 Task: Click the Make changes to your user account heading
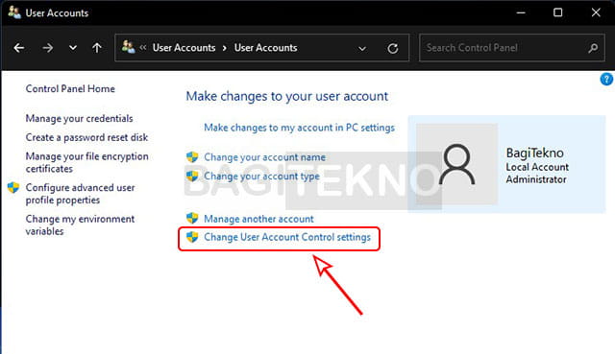coord(287,96)
